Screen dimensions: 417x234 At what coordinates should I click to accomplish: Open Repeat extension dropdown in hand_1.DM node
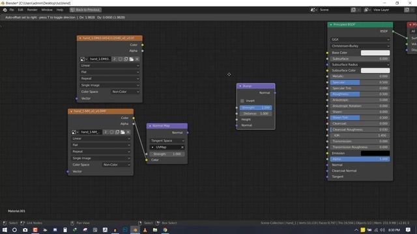point(110,79)
